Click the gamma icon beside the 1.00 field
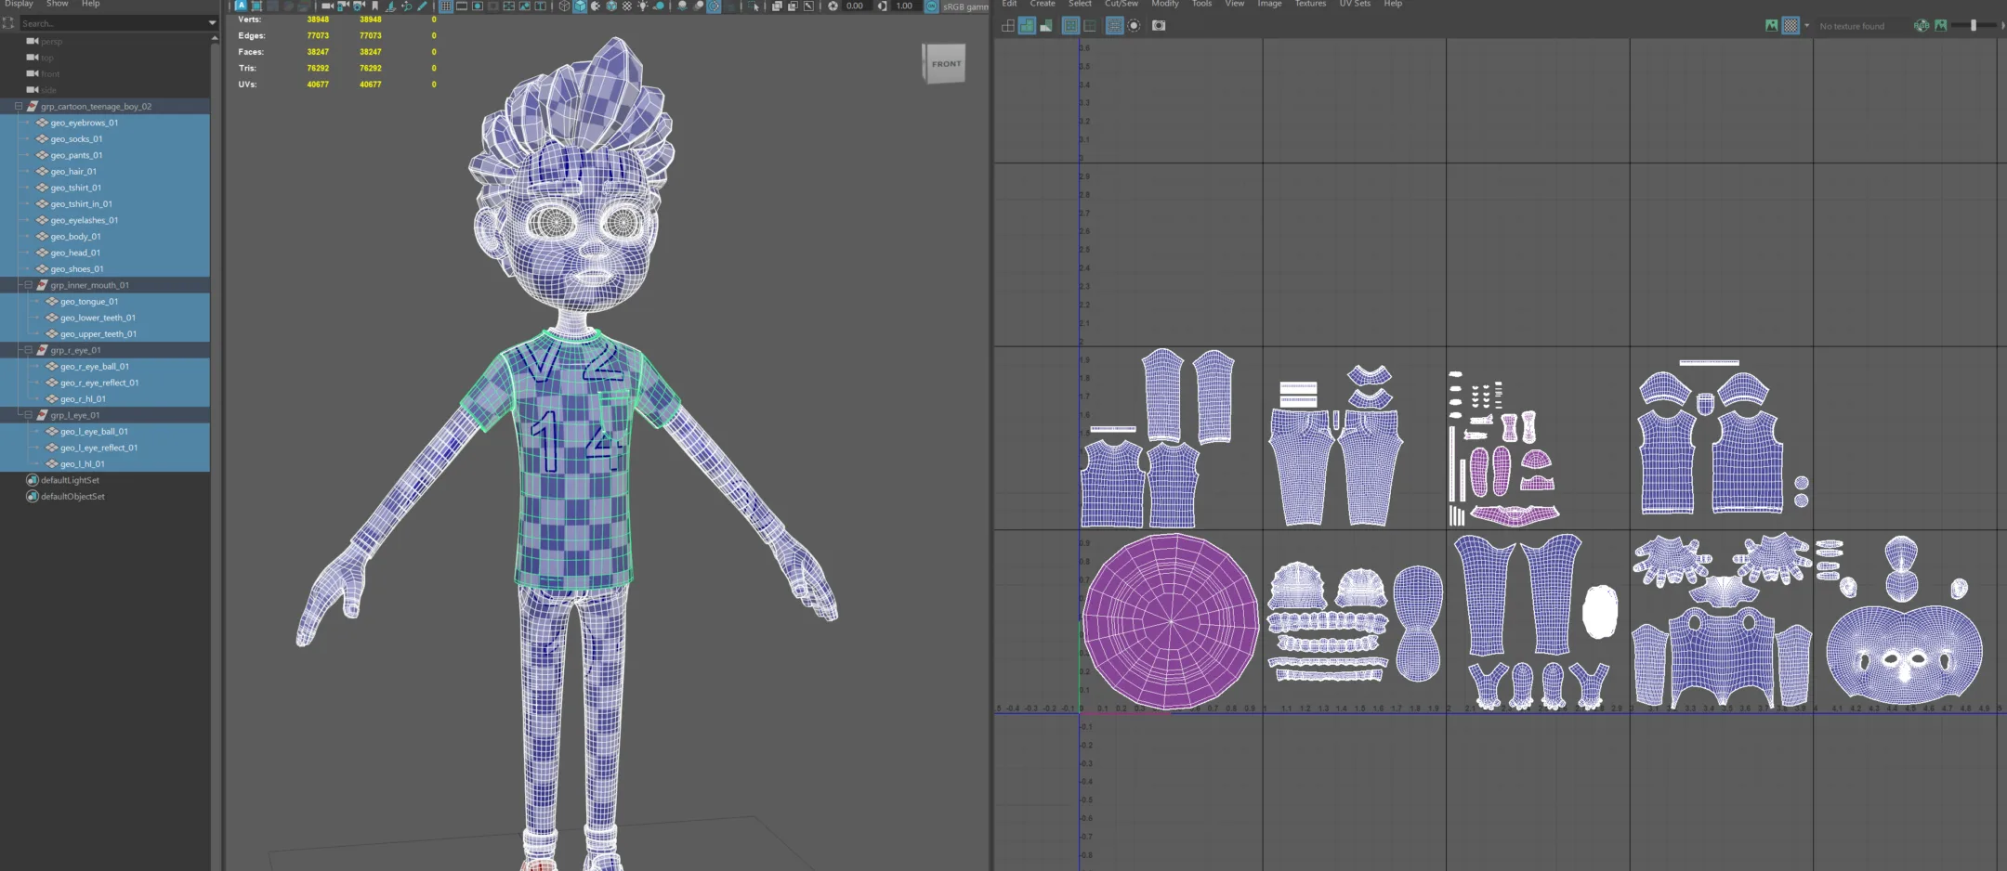 tap(882, 6)
